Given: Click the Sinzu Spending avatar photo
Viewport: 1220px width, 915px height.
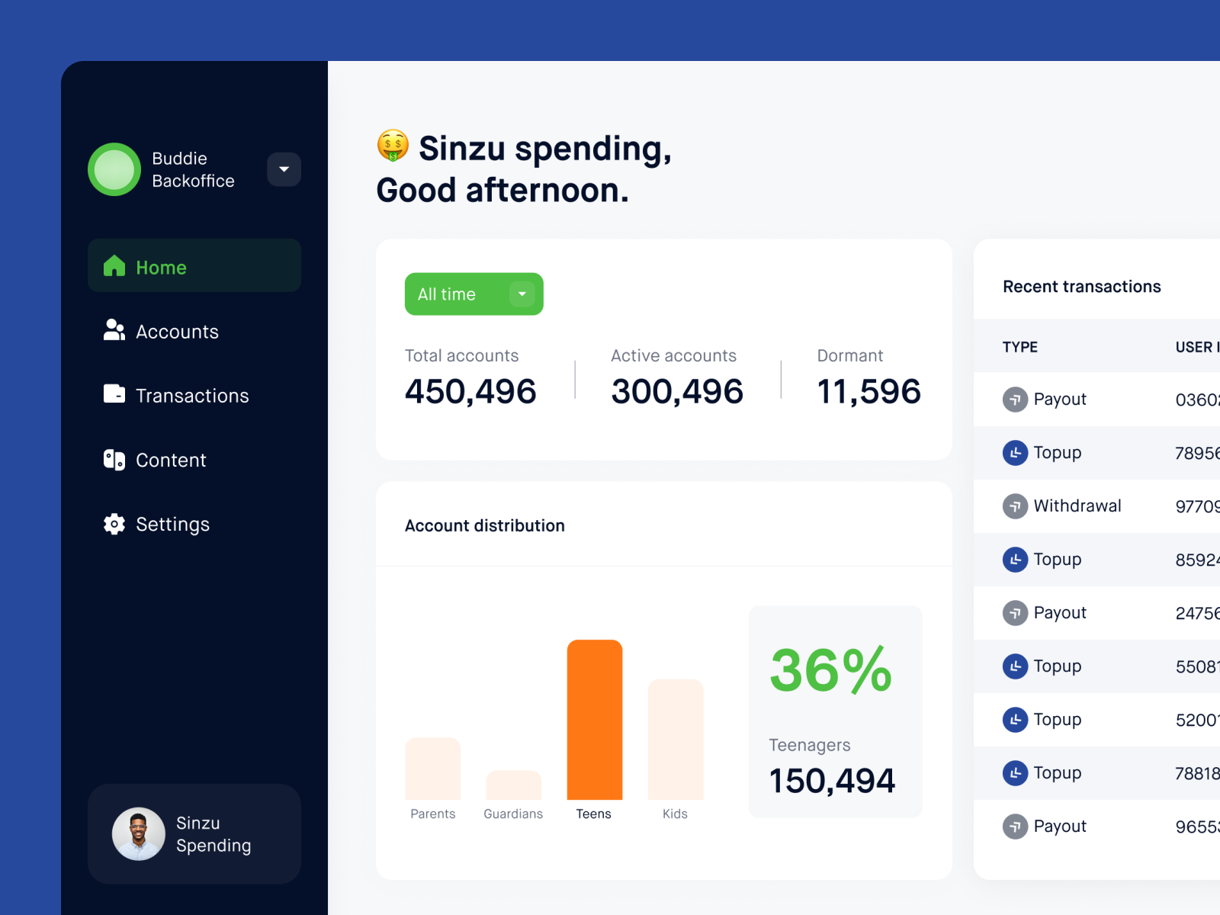Looking at the screenshot, I should 138,833.
